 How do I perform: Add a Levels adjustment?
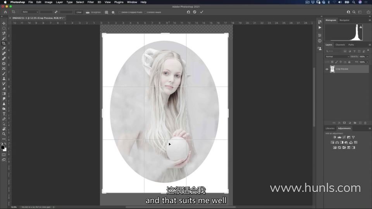pos(339,137)
